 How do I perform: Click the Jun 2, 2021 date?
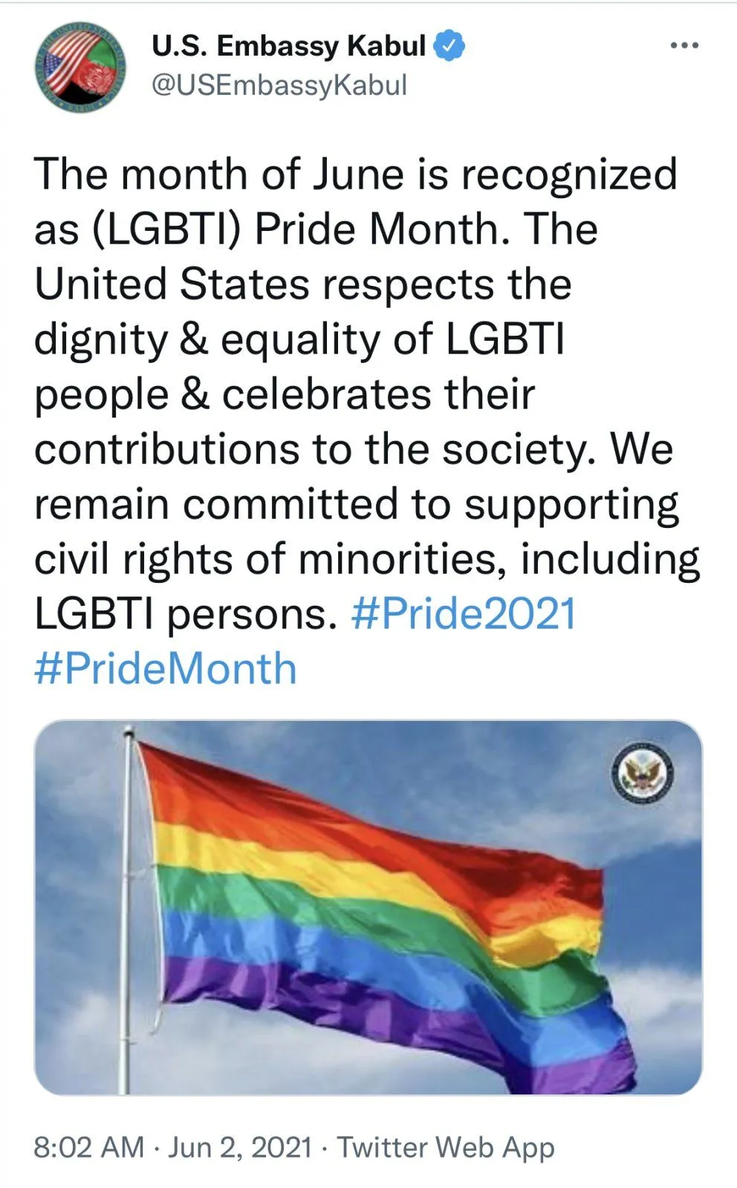[239, 1147]
